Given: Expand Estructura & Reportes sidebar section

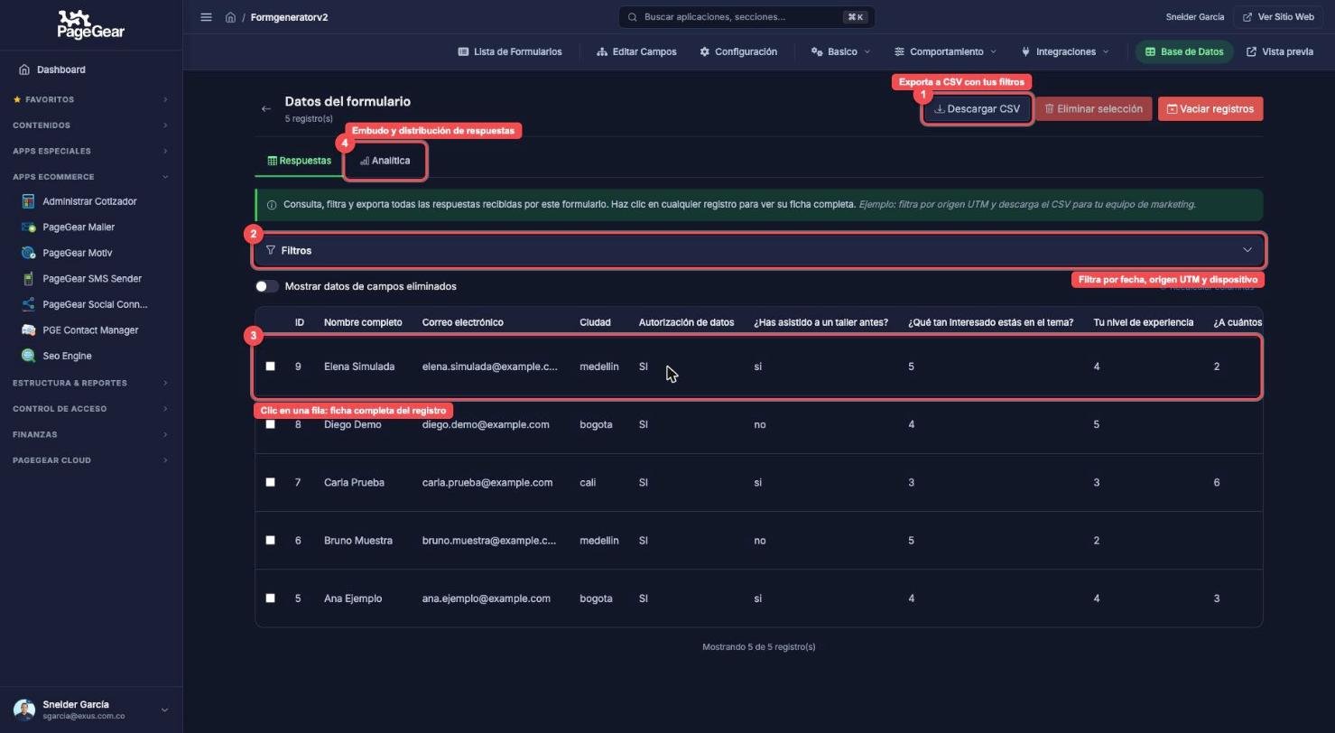Looking at the screenshot, I should point(91,383).
